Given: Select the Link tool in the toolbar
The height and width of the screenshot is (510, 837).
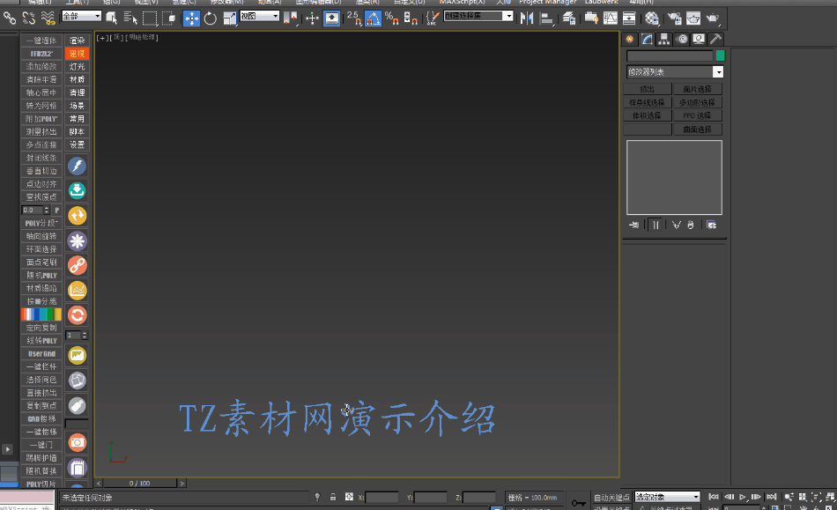Looking at the screenshot, I should click(x=10, y=18).
